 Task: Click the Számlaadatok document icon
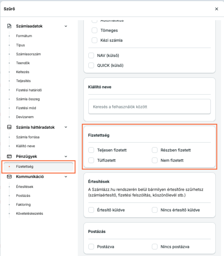[9, 26]
